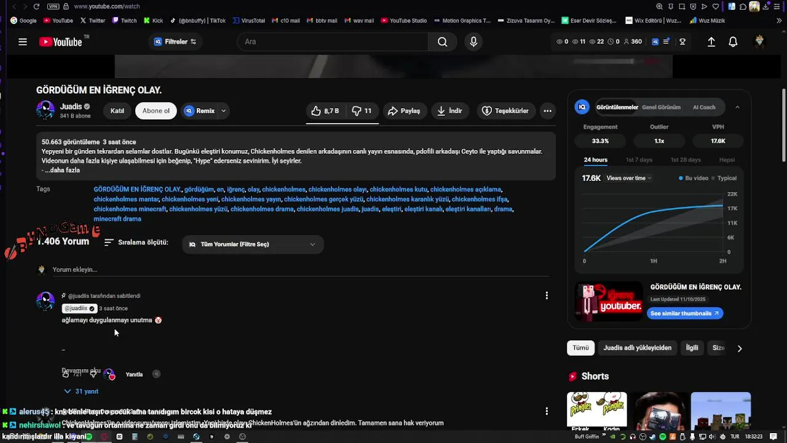Image resolution: width=787 pixels, height=443 pixels.
Task: Click the Katıl join button
Action: tap(117, 111)
